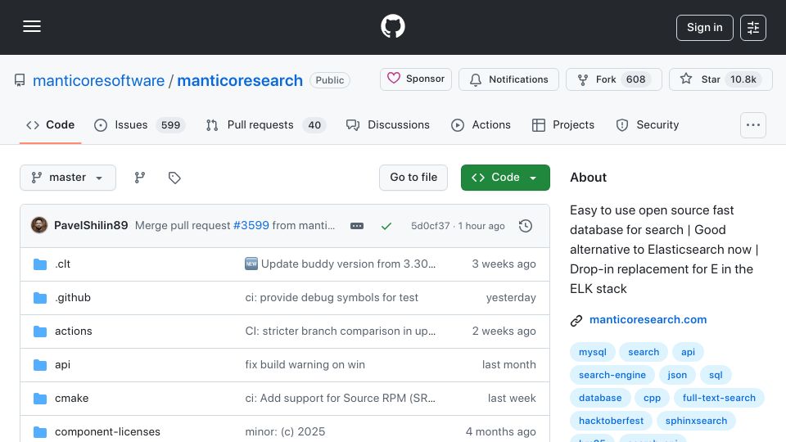
Task: Click the 608 fork count
Action: tap(635, 79)
